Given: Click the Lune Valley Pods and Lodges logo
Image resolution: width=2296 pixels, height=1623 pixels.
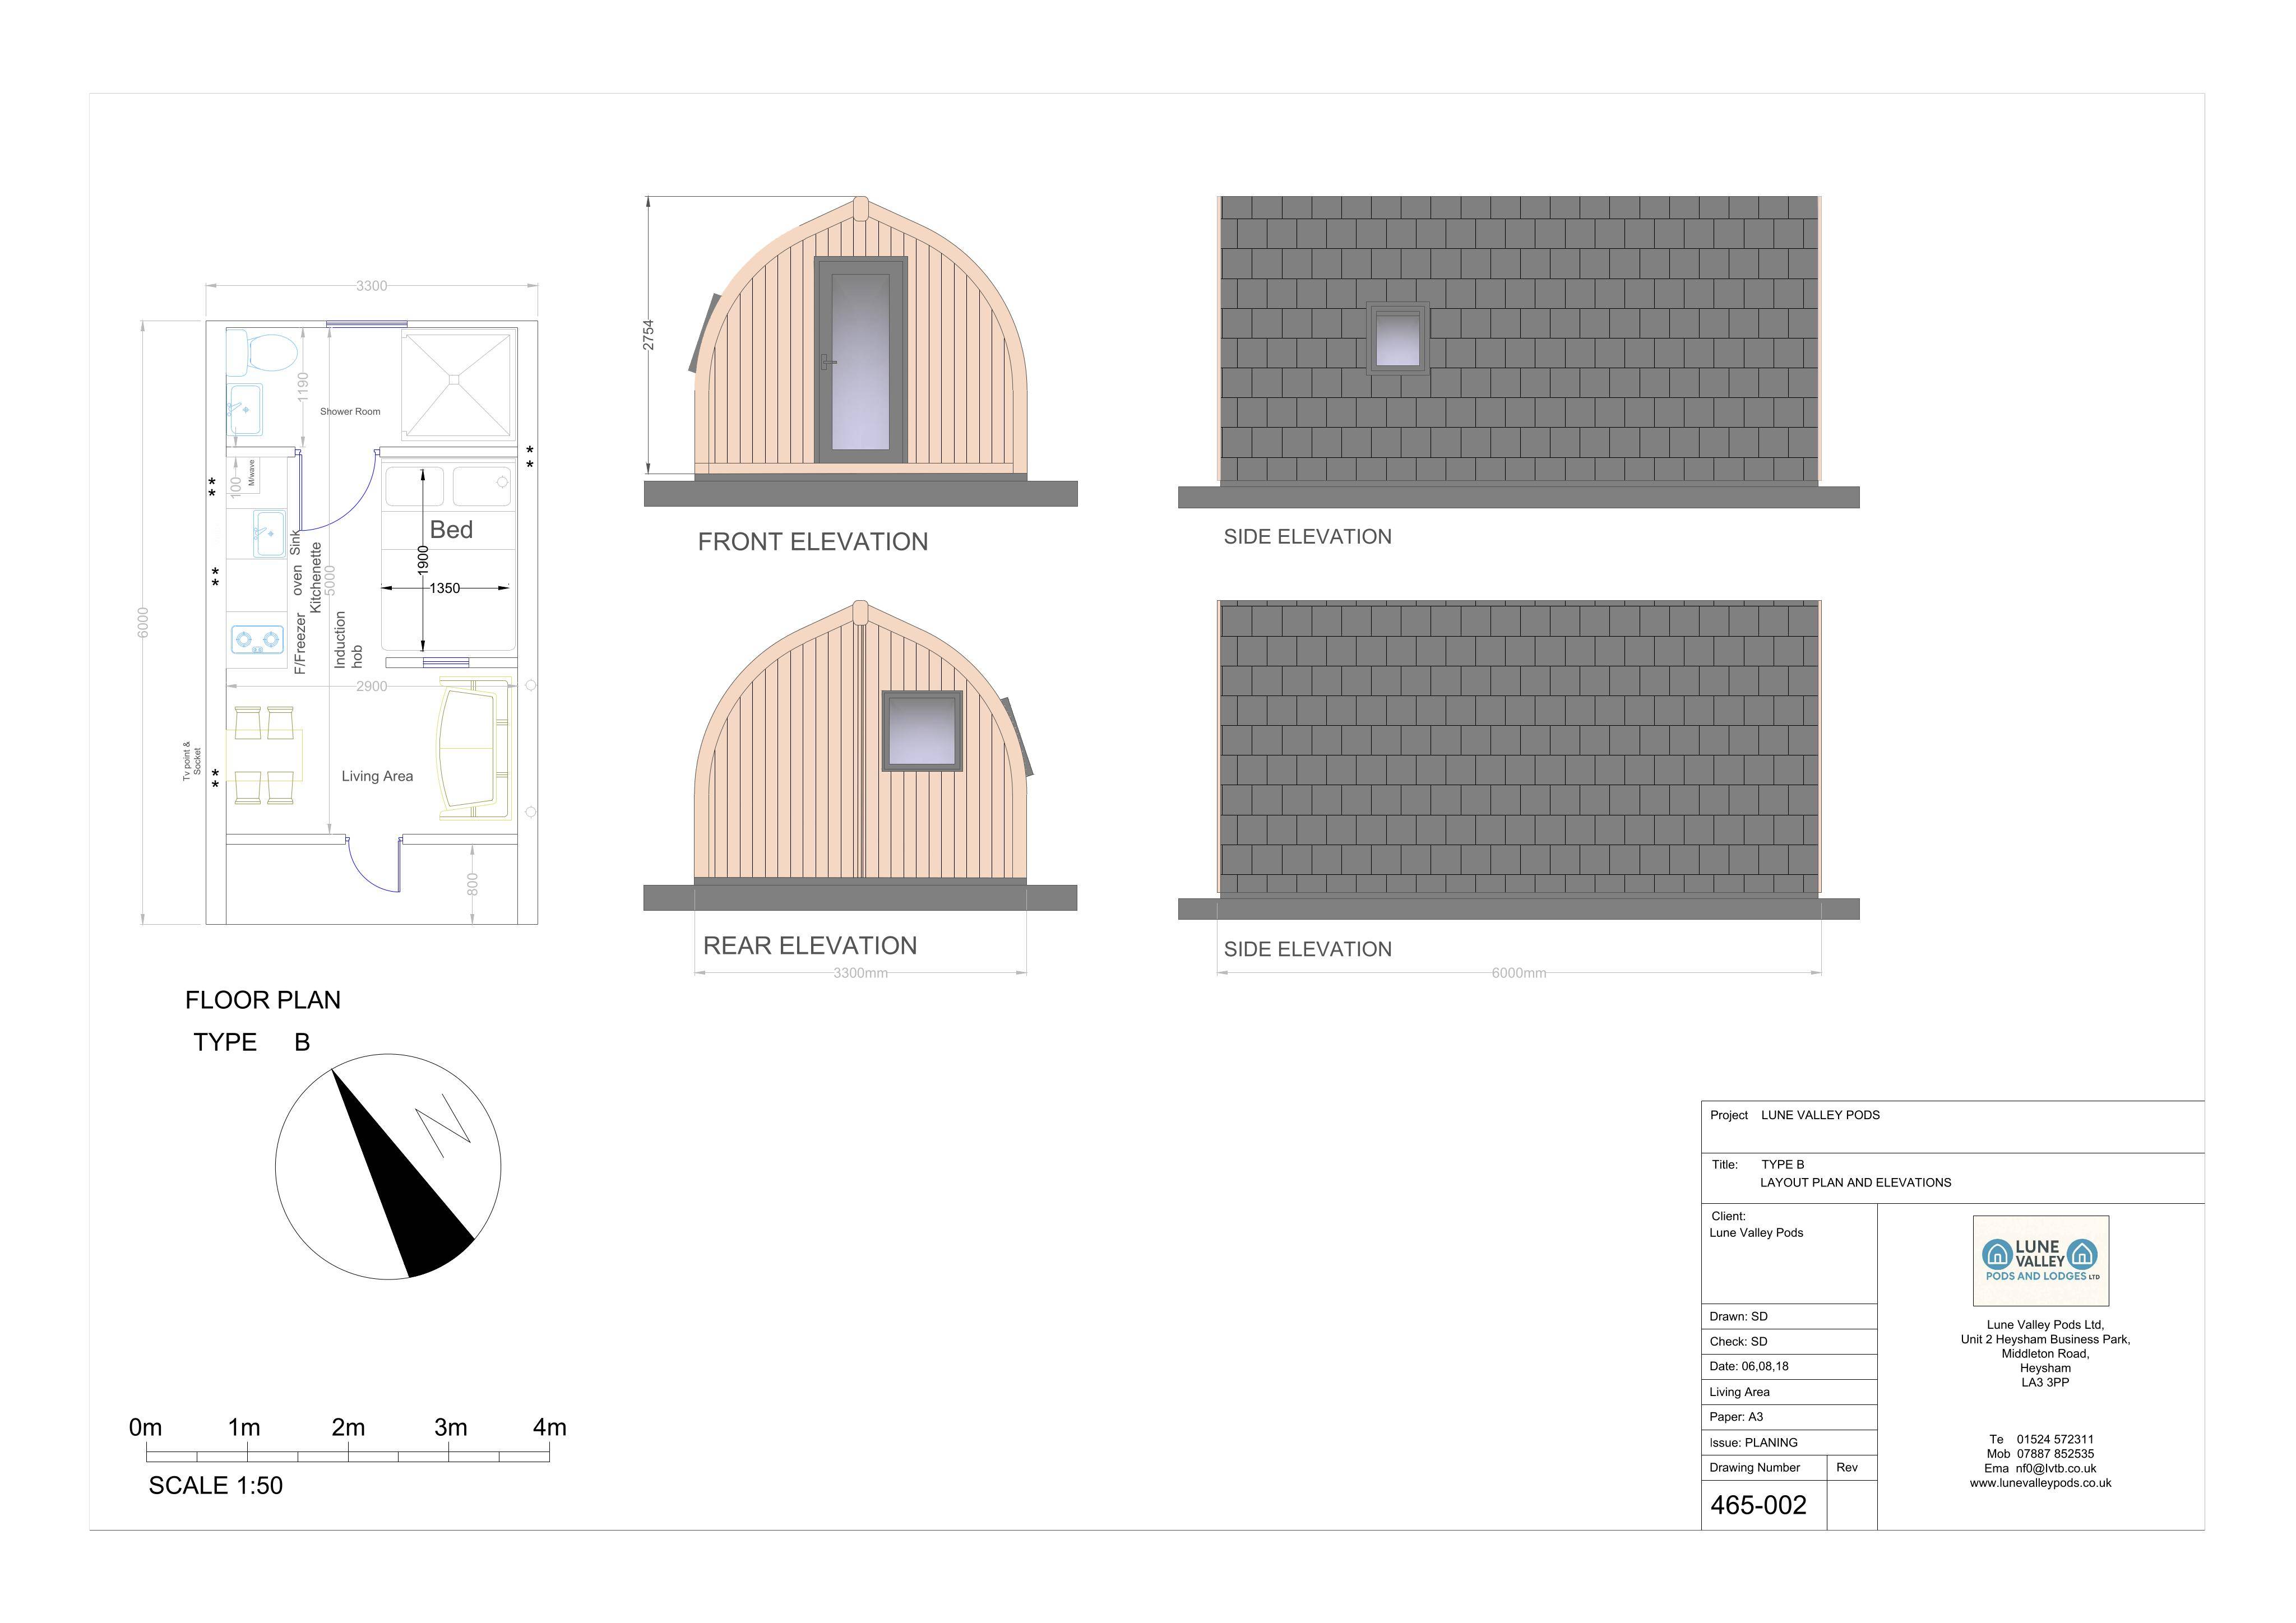Looking at the screenshot, I should click(2040, 1260).
